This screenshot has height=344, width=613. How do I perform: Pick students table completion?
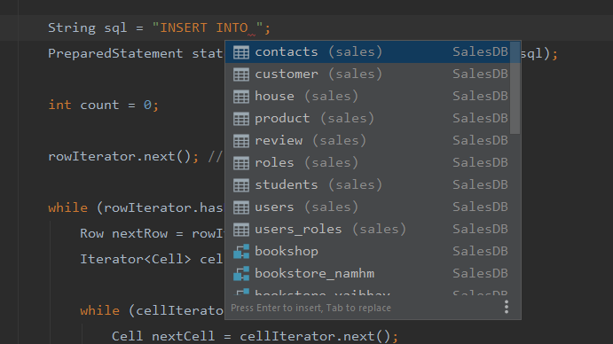tap(367, 185)
